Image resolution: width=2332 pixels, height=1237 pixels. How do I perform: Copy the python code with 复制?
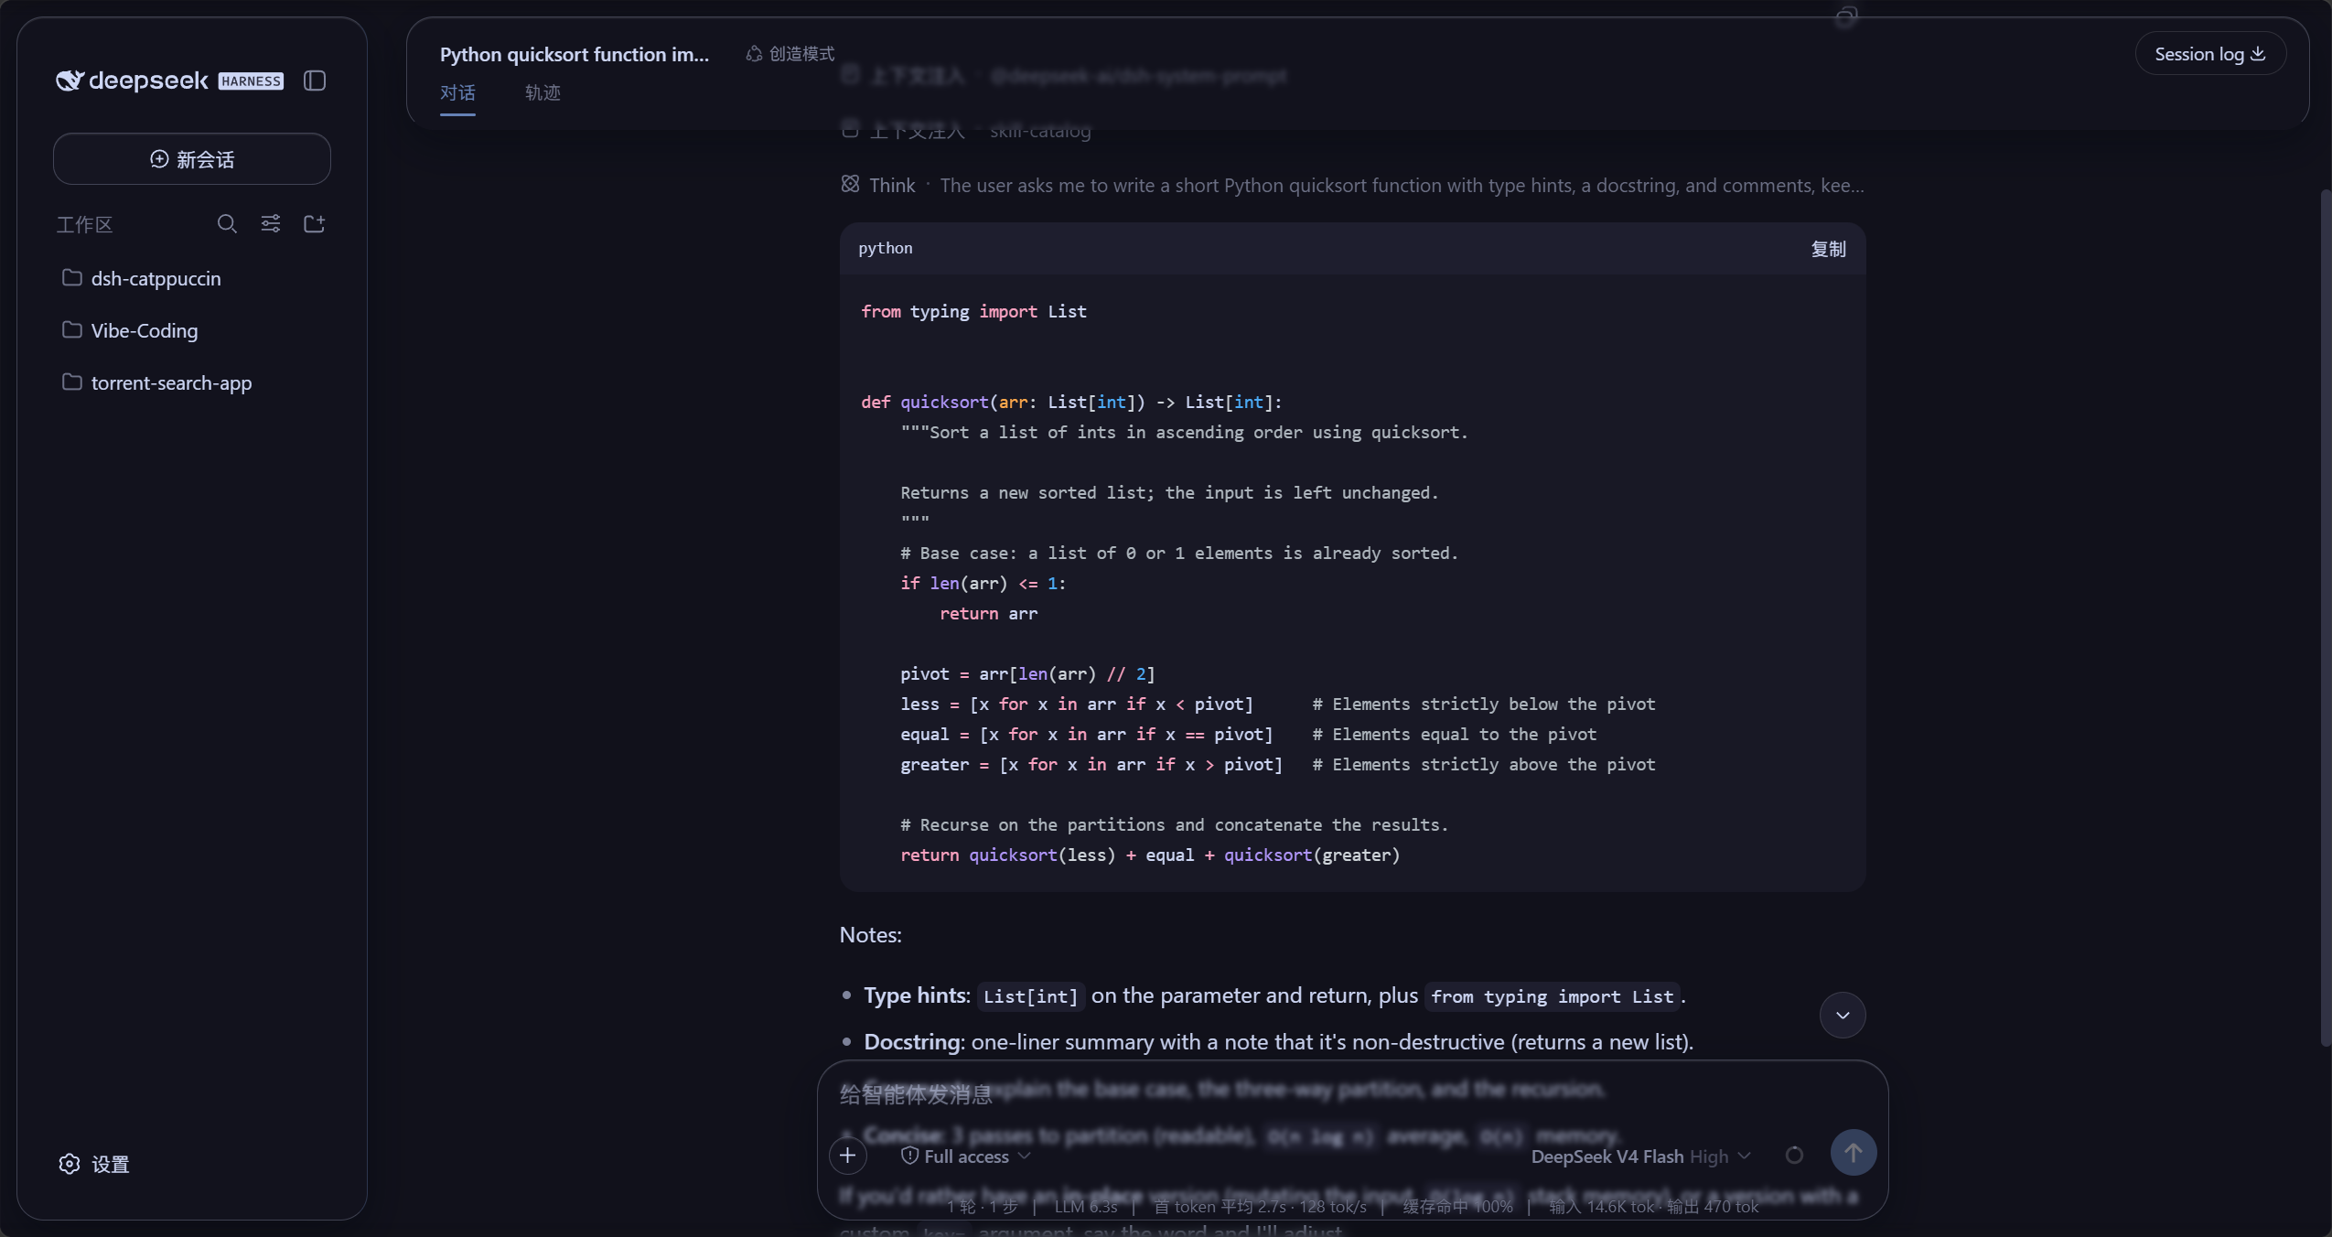pyautogui.click(x=1828, y=249)
